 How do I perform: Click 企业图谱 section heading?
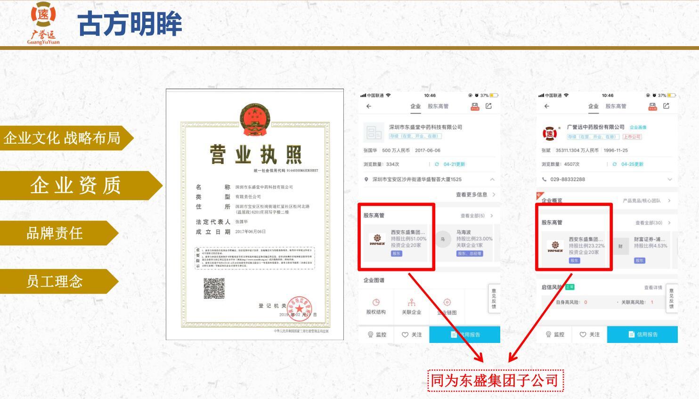click(x=374, y=280)
